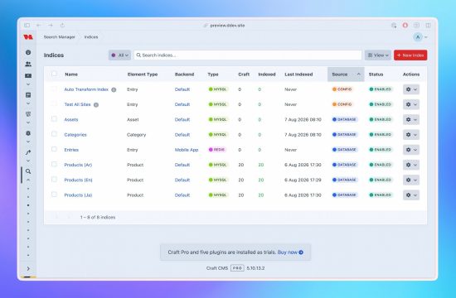Sort by the Status column header
The image size is (456, 298).
point(376,74)
